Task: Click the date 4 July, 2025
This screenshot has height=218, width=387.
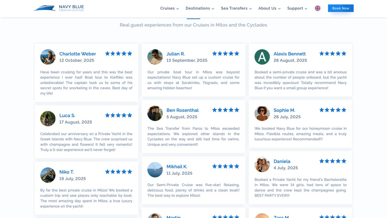Action: coord(286,168)
